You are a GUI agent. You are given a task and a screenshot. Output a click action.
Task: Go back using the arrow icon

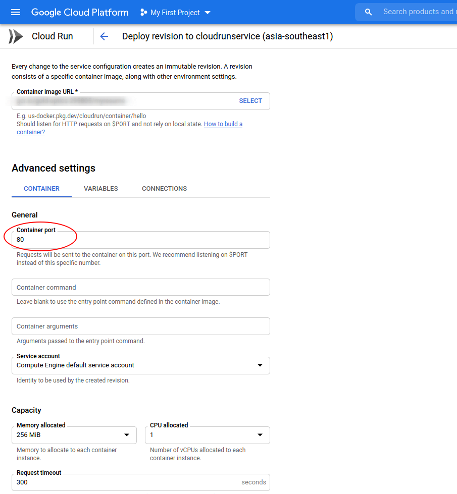coord(104,36)
